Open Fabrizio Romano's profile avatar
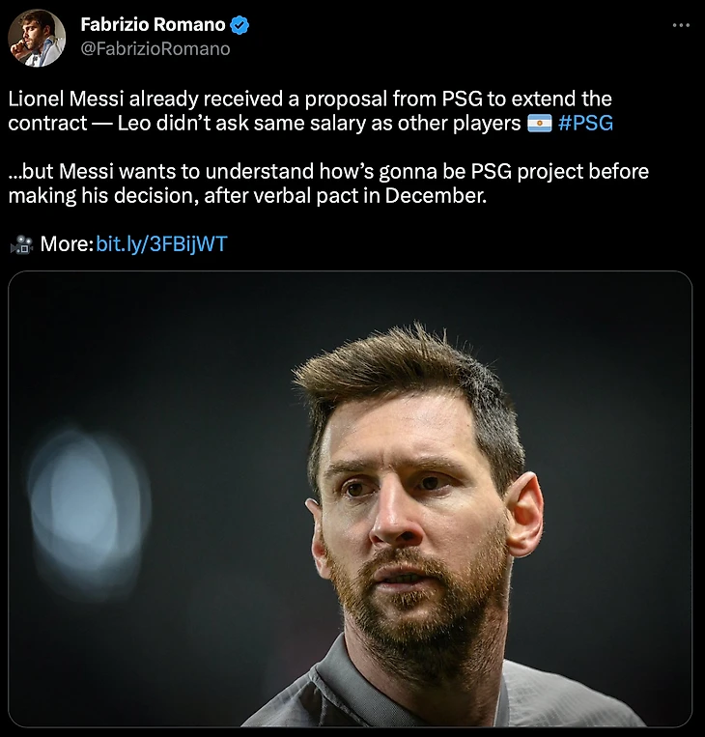This screenshot has height=737, width=705. click(x=37, y=39)
